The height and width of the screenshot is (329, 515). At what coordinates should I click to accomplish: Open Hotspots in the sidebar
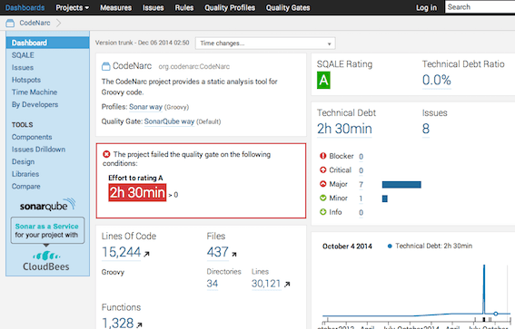(x=26, y=80)
